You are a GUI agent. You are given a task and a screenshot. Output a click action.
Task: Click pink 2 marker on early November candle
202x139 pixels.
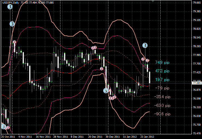[x=14, y=42]
